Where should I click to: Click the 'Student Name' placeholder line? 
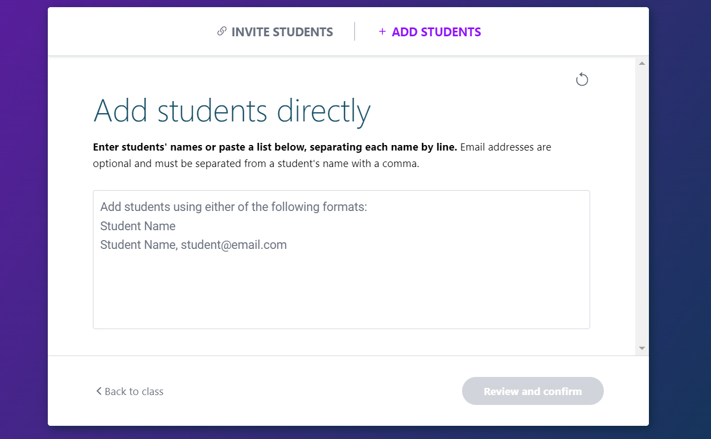click(x=138, y=226)
